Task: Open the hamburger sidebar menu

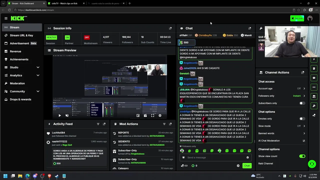Action: tap(6, 18)
